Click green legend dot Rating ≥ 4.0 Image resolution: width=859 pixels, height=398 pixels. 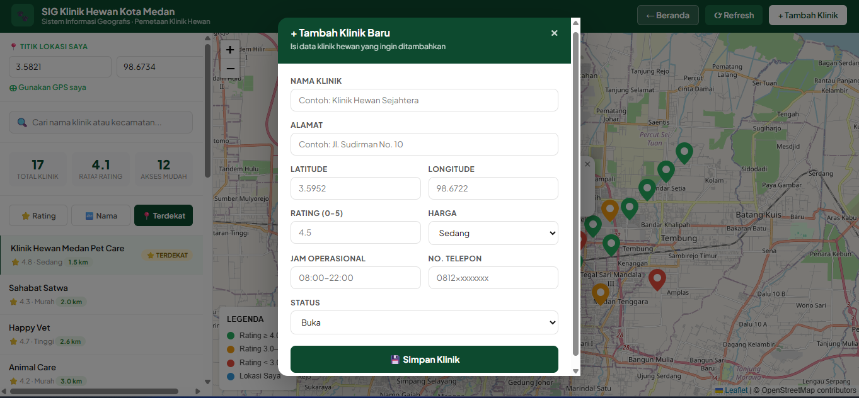231,336
